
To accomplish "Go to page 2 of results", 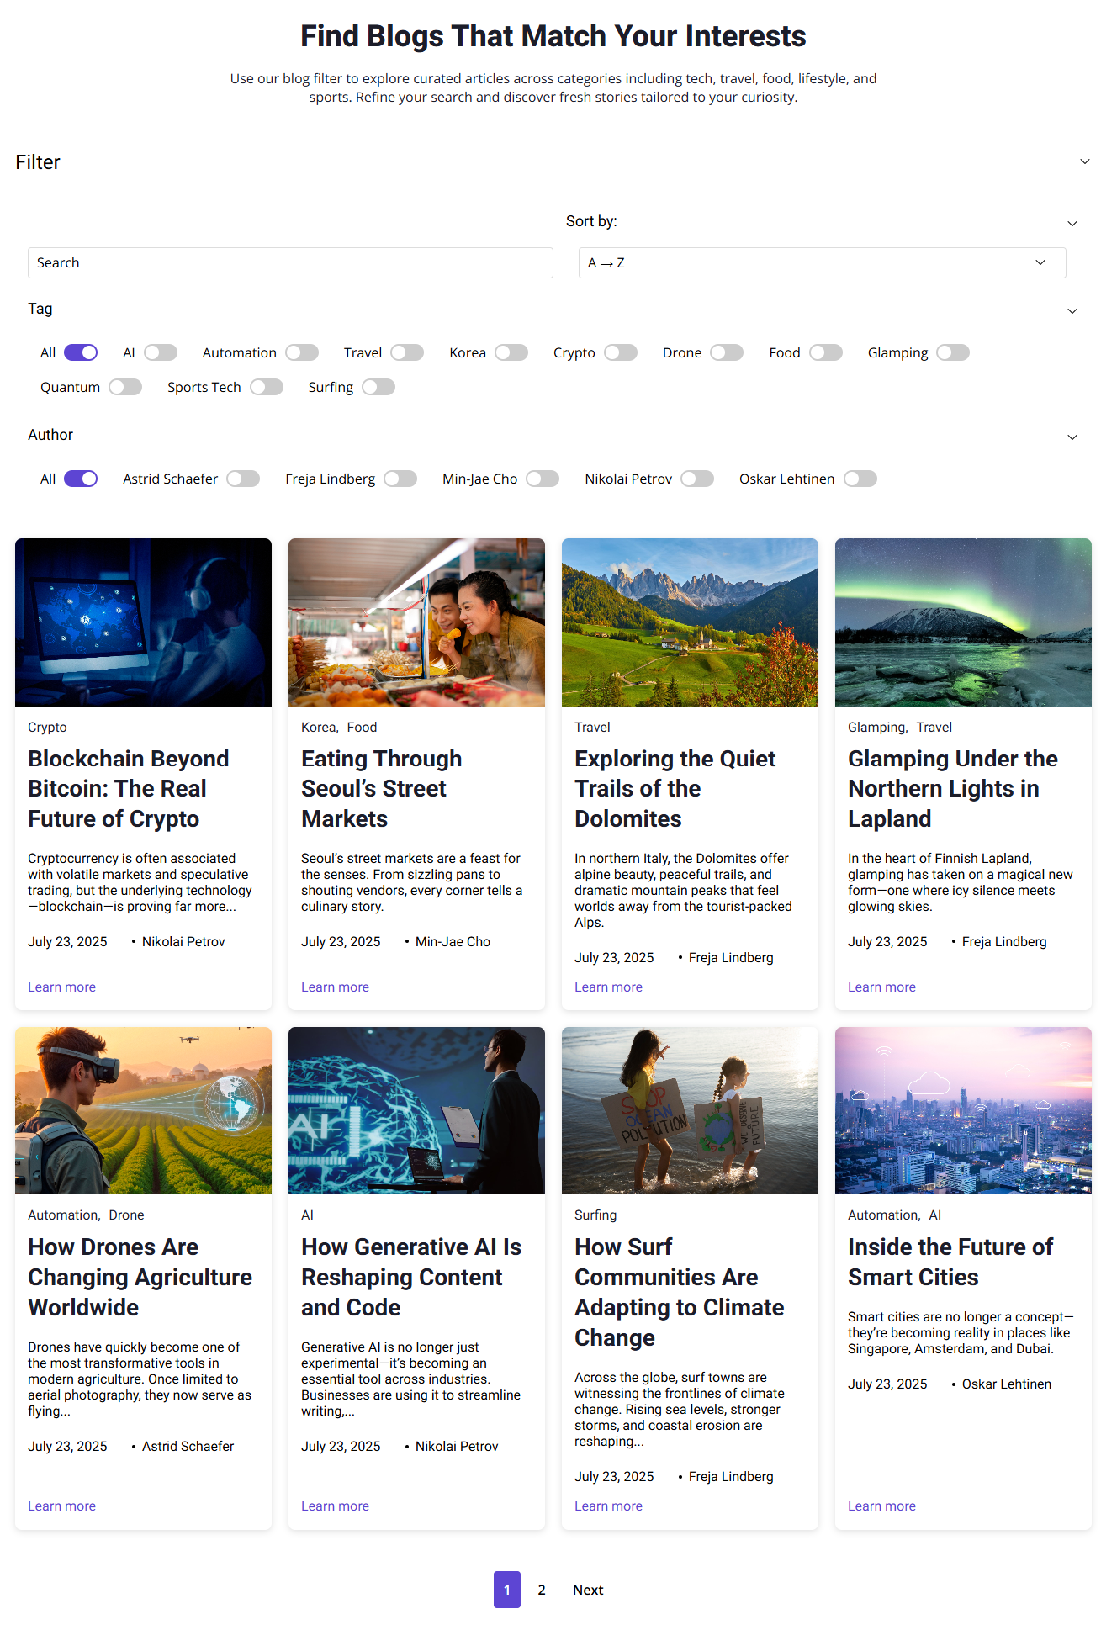I will point(542,1590).
